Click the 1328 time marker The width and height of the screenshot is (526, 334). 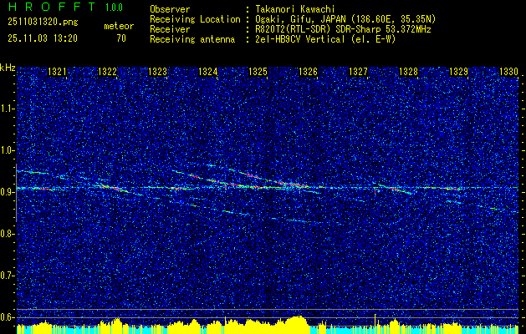409,71
